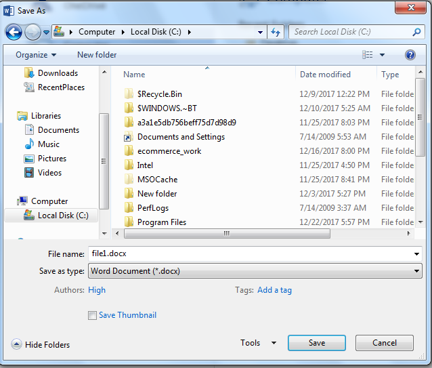Select the $Recycle.Bin folder icon

click(129, 94)
